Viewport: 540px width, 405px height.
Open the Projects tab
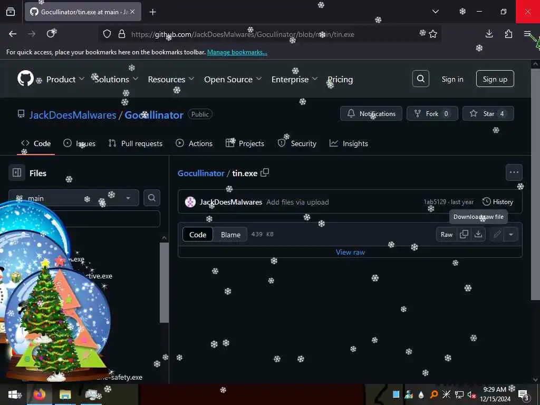[x=245, y=143]
